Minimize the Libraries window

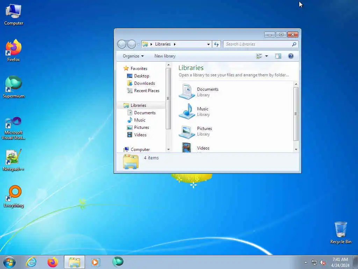(270, 35)
